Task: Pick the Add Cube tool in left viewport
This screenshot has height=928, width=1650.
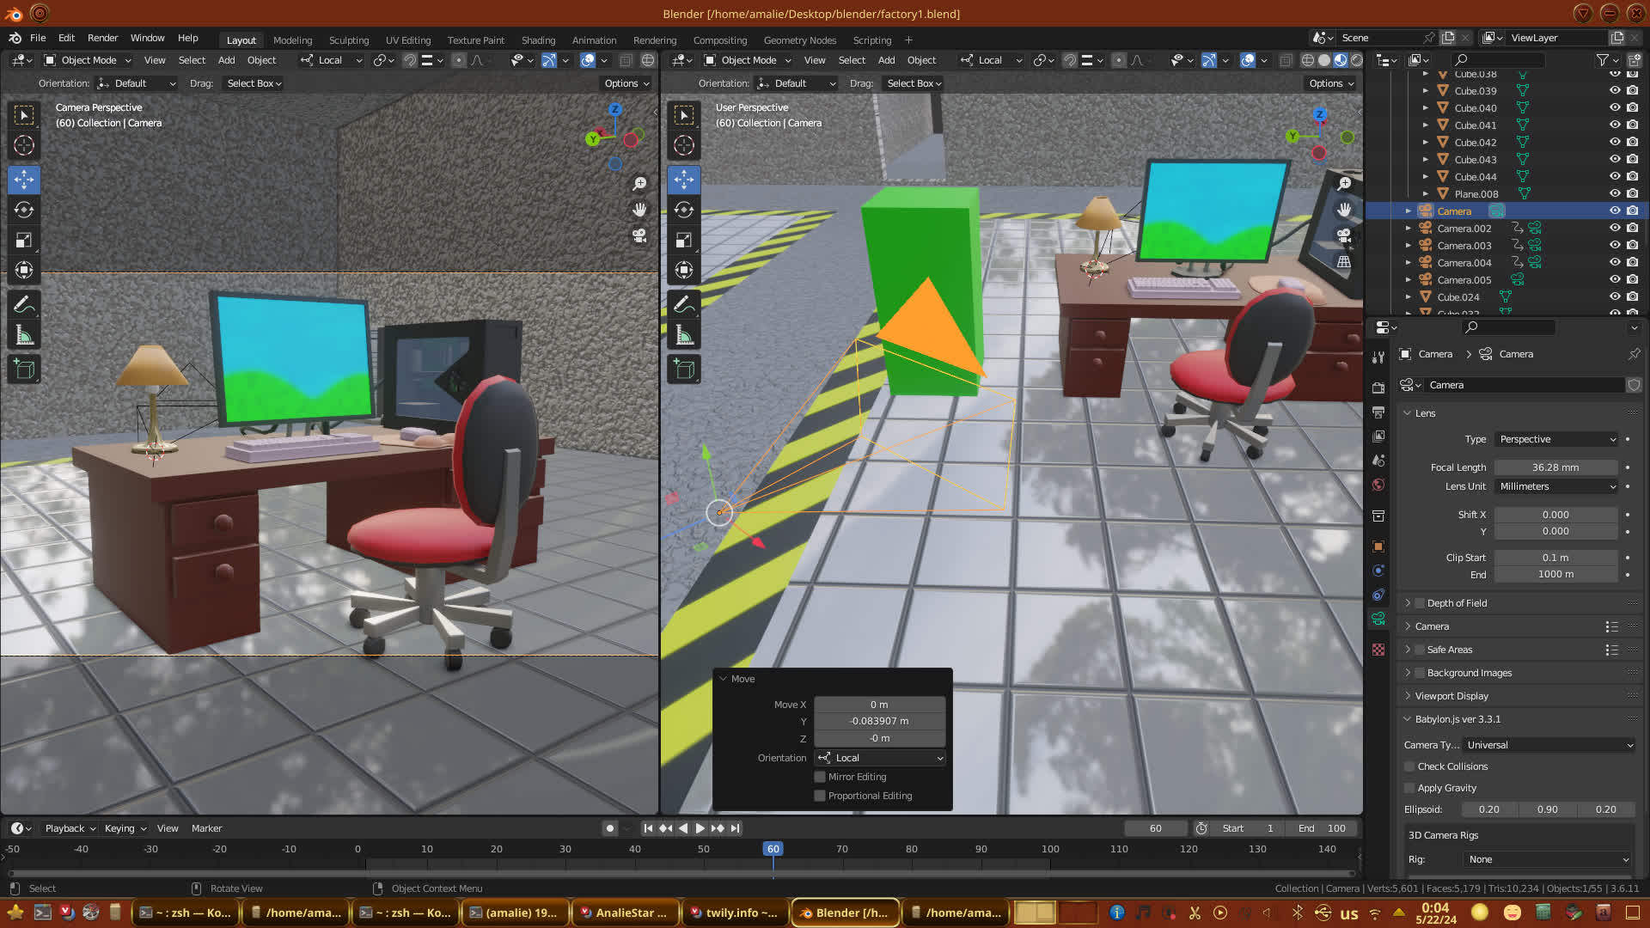Action: (x=24, y=369)
